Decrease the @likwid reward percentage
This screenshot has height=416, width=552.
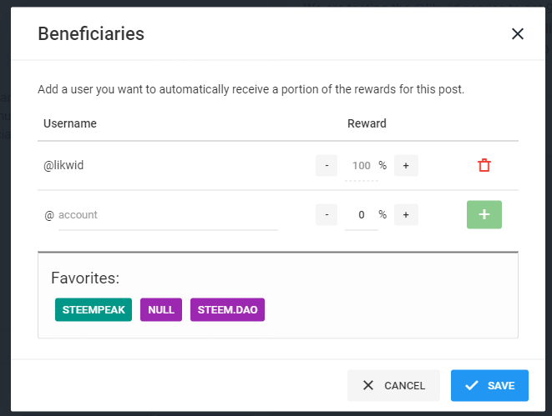pyautogui.click(x=327, y=165)
